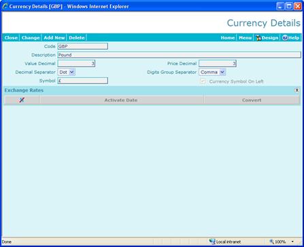304x247 pixels.
Task: Open the Decimal Separator dropdown
Action: tap(67, 72)
